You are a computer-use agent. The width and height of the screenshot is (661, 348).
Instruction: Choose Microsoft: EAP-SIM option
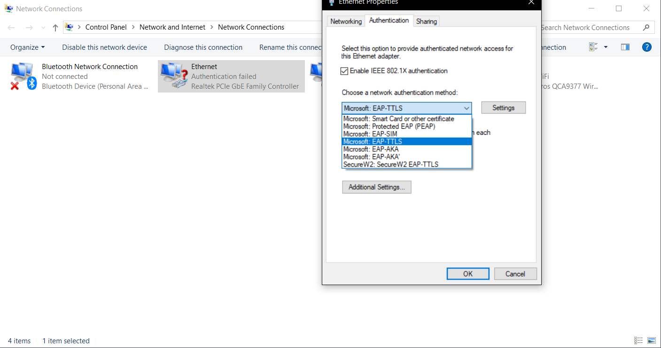407,134
